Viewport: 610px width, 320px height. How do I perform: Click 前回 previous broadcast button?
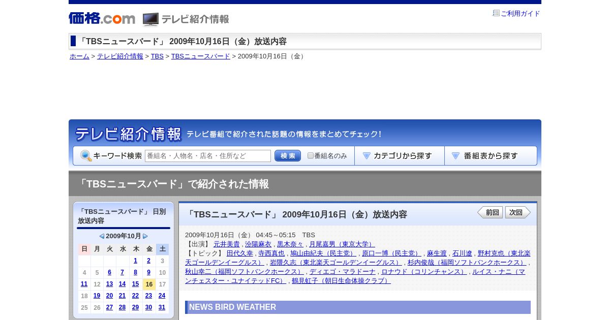490,212
